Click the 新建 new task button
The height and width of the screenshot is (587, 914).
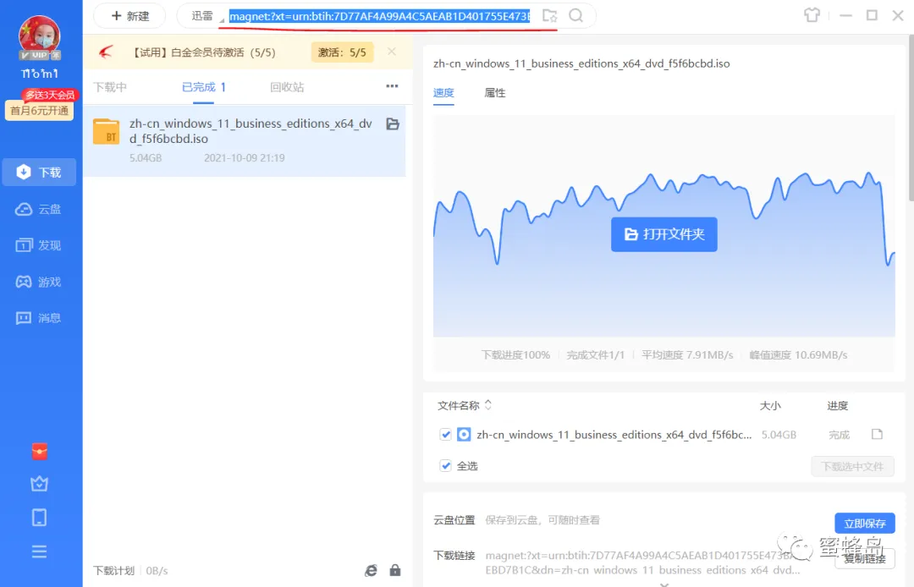point(129,16)
